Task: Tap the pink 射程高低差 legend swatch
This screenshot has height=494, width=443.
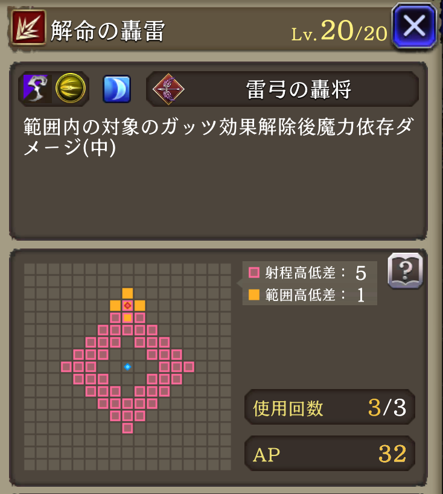Action: 254,273
